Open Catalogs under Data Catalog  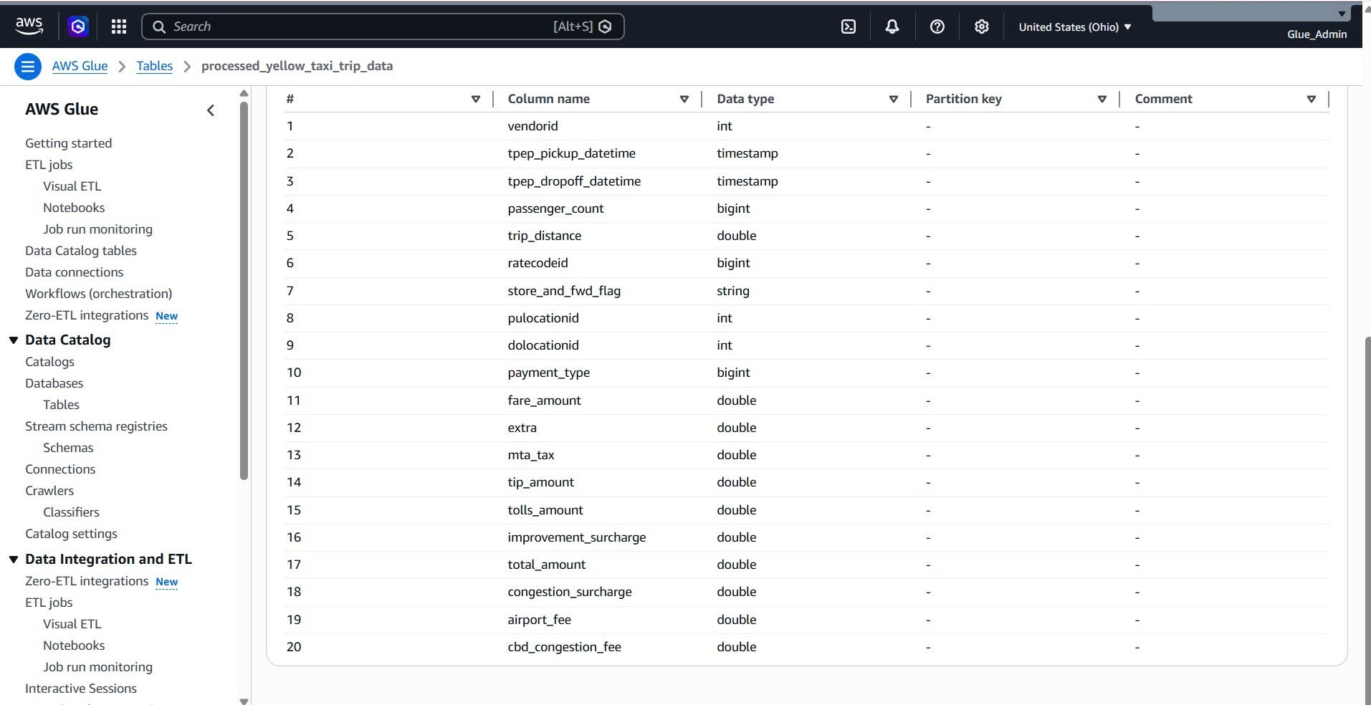(49, 362)
